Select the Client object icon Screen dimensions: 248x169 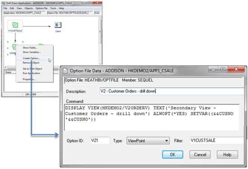tap(58, 25)
